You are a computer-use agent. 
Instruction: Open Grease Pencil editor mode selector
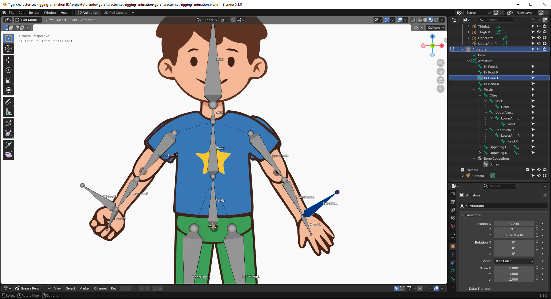(32, 288)
